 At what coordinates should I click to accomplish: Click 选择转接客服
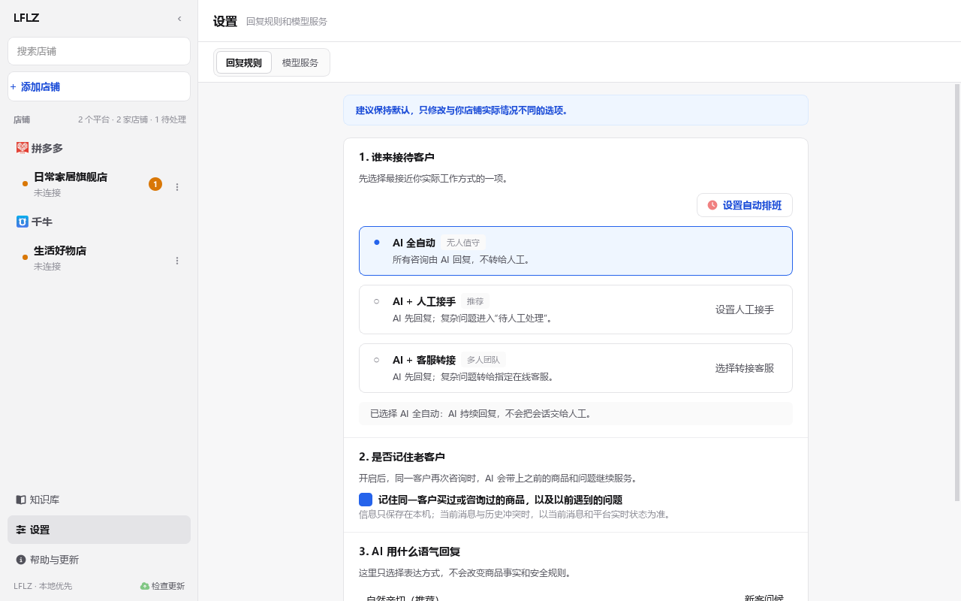[x=745, y=368]
